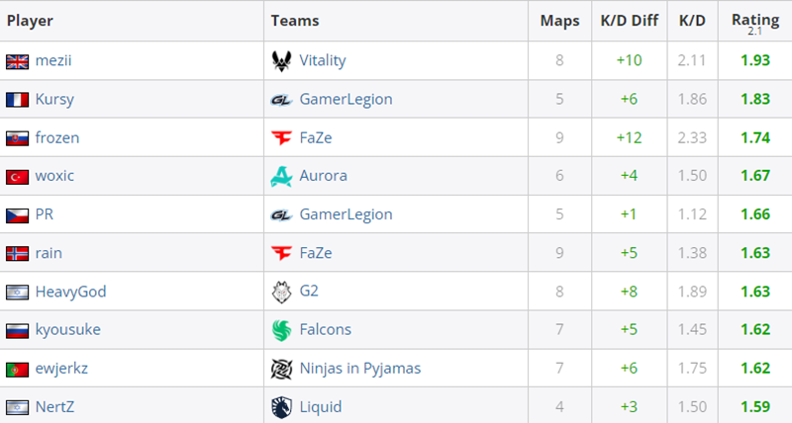Open HeavyGod's player page
This screenshot has height=423, width=792.
pyautogui.click(x=70, y=292)
